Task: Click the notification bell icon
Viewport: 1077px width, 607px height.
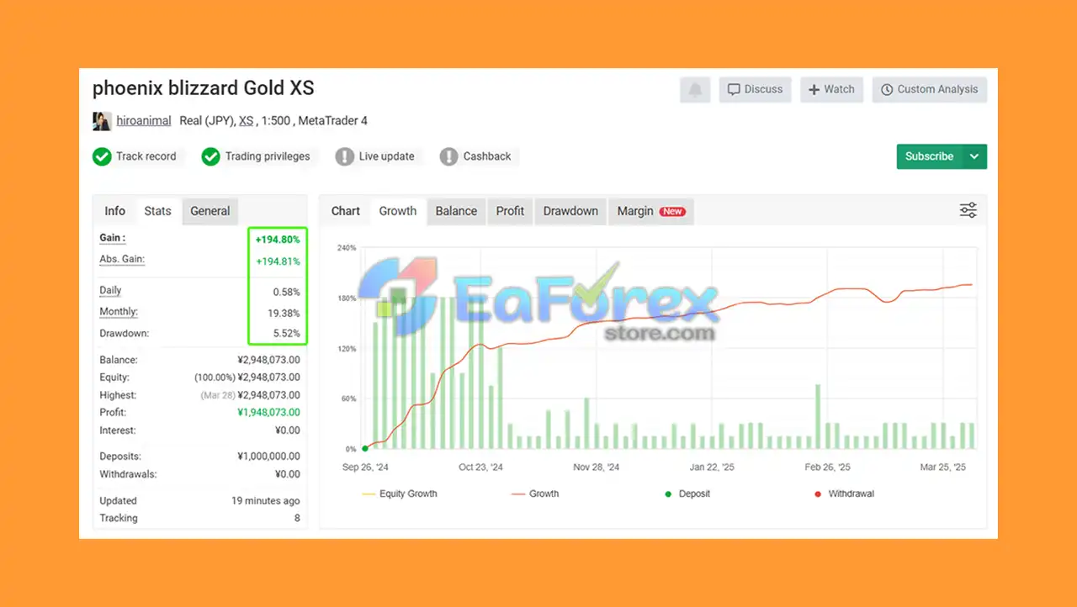Action: (695, 90)
